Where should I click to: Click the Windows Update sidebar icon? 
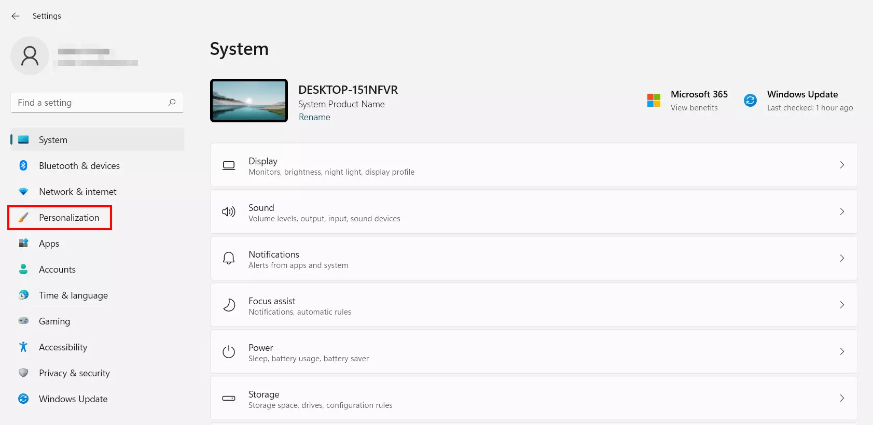(23, 399)
